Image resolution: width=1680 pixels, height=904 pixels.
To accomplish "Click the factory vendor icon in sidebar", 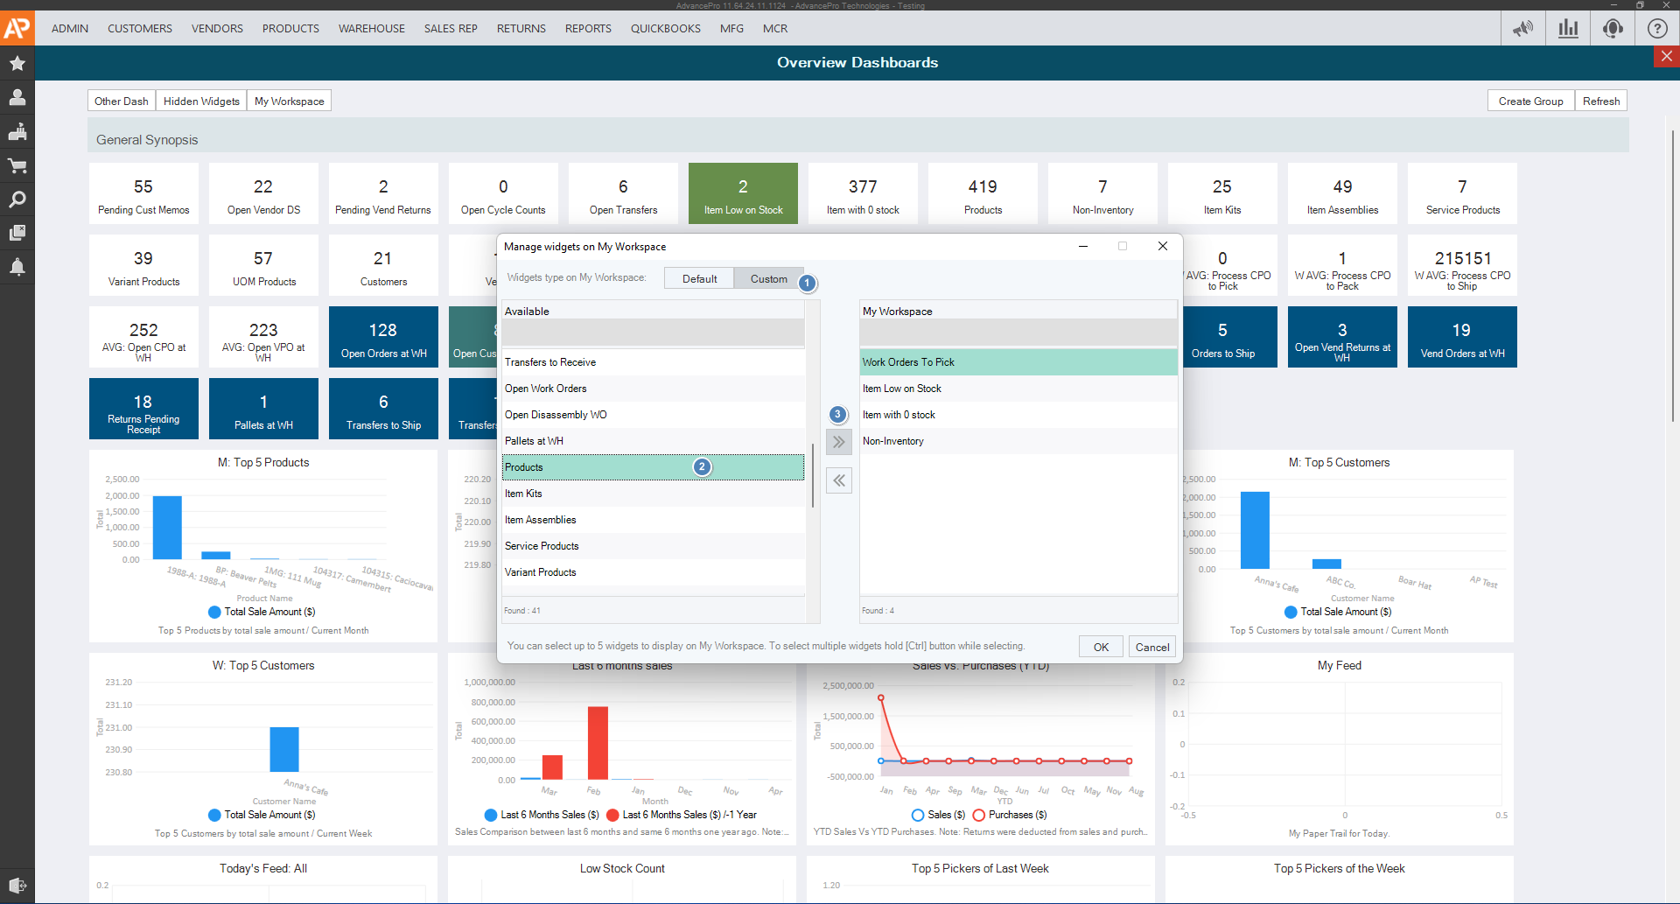I will pyautogui.click(x=17, y=131).
